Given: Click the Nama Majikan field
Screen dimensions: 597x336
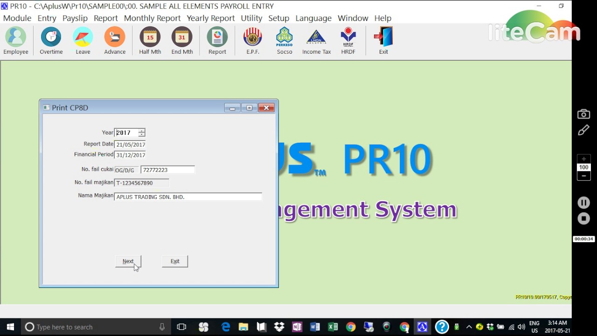Looking at the screenshot, I should [x=188, y=197].
